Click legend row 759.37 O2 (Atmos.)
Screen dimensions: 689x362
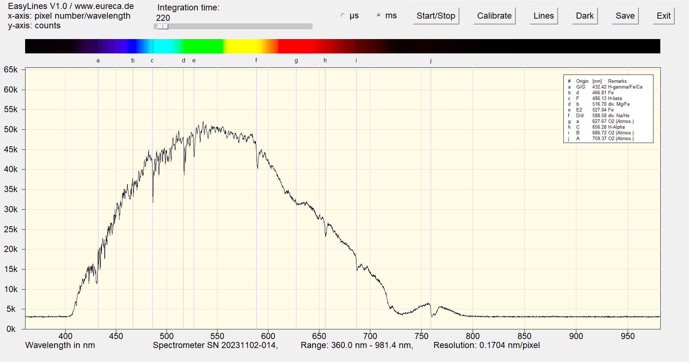tap(601, 139)
